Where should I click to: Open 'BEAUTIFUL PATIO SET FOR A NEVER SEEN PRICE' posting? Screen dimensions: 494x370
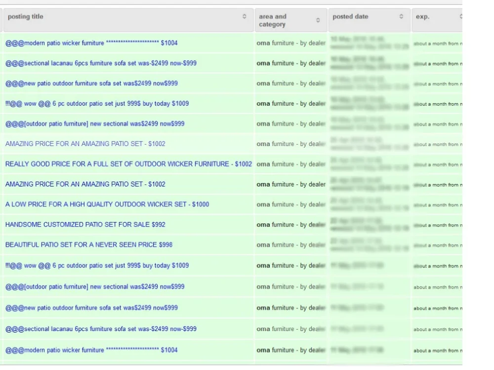coord(89,245)
